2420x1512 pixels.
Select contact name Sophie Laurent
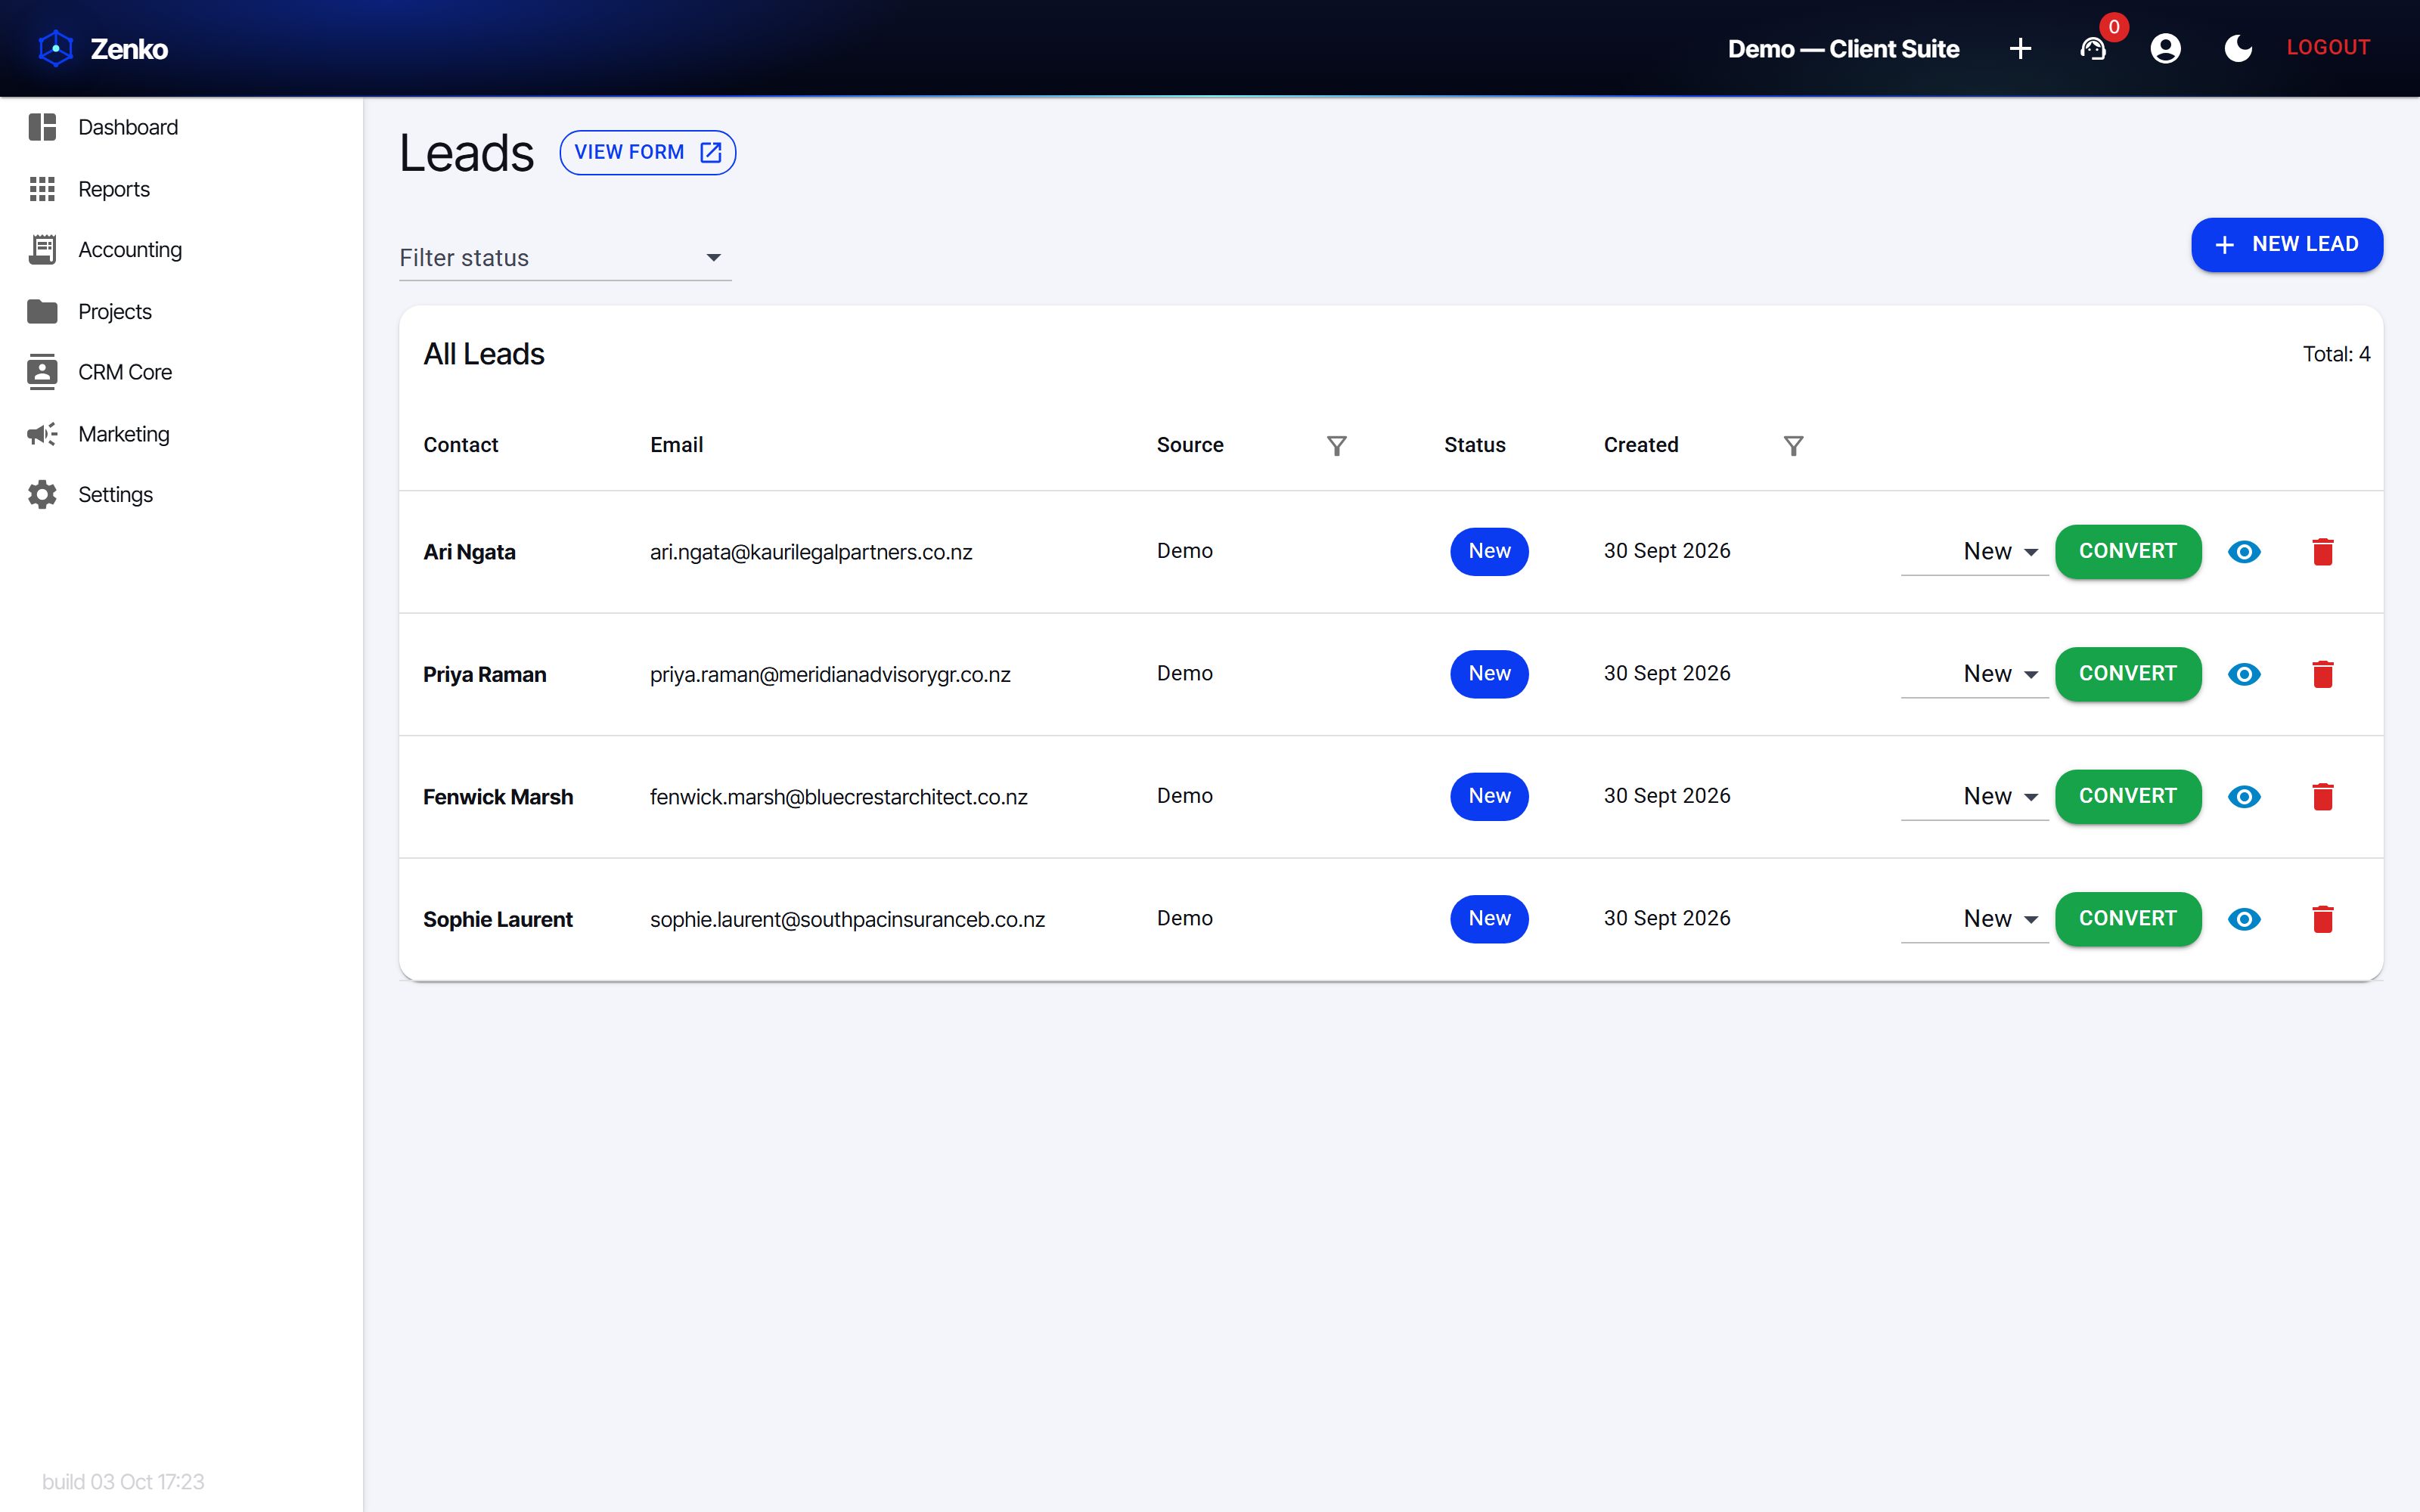pyautogui.click(x=498, y=919)
